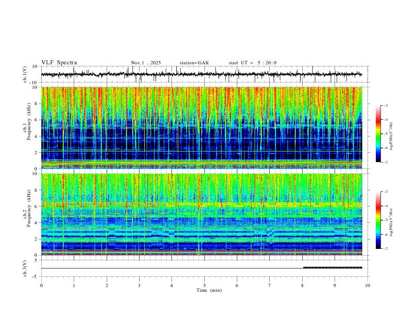Click time-axis tick label '4'
This screenshot has width=414, height=320.
click(171, 285)
